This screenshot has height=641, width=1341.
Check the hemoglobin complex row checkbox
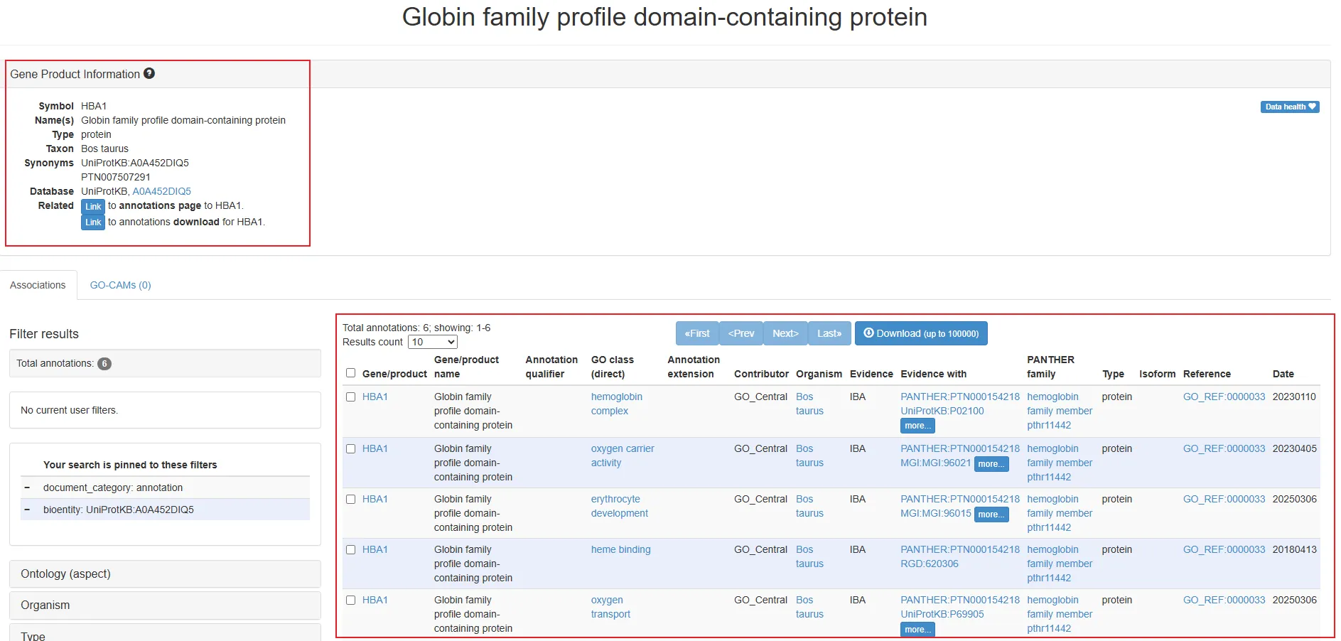pos(350,397)
